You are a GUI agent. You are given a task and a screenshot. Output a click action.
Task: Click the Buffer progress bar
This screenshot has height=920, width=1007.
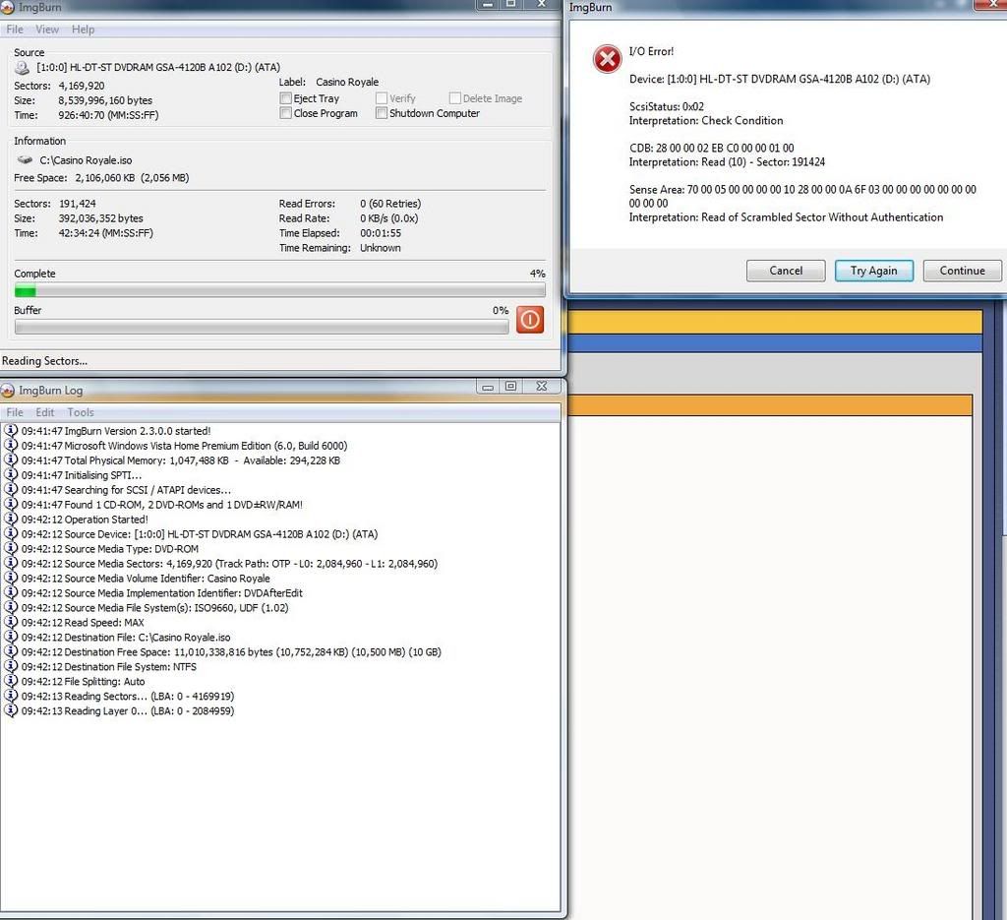262,327
